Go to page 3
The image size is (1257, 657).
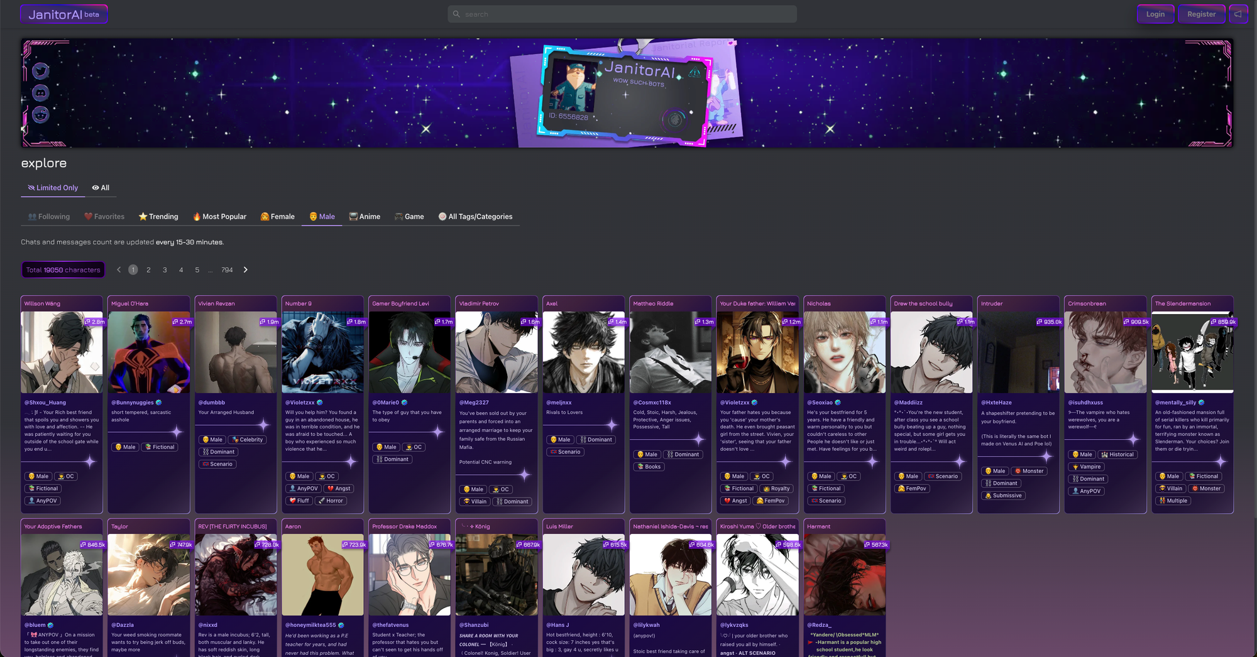click(x=165, y=270)
